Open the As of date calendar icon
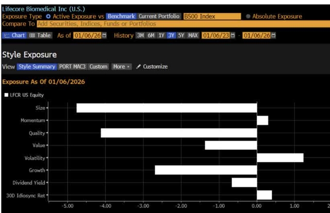Viewport: 330px width, 213px height. click(x=104, y=35)
